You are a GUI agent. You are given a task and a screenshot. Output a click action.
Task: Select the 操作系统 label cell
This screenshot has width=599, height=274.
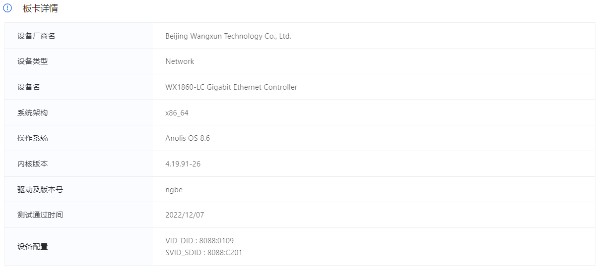point(78,138)
